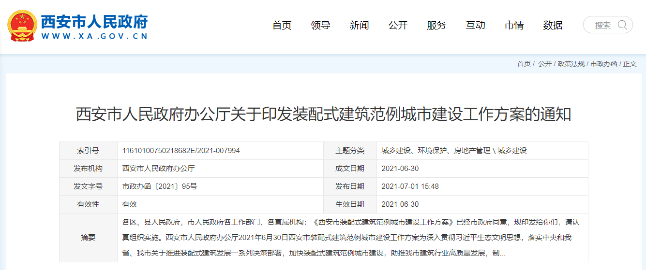Go to 公开 in the breadcrumb
Image resolution: width=646 pixels, height=270 pixels.
(x=545, y=64)
